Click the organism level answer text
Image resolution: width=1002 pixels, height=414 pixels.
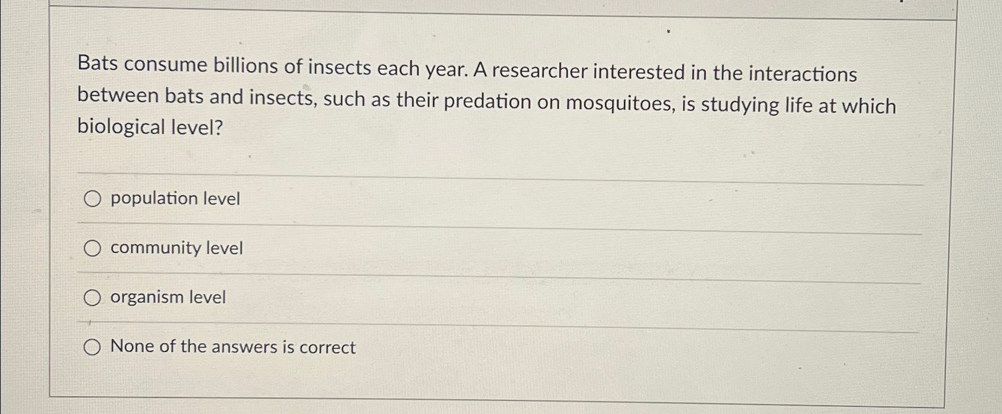167,297
